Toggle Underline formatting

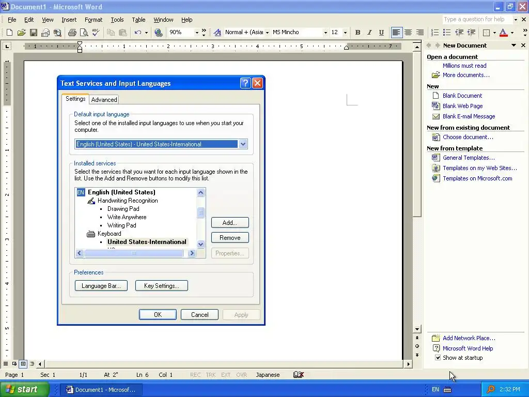click(x=381, y=33)
